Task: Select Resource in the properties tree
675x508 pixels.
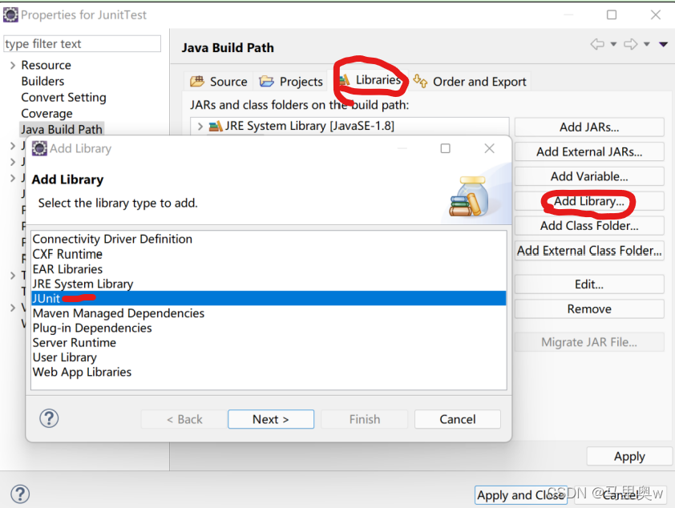Action: click(46, 65)
